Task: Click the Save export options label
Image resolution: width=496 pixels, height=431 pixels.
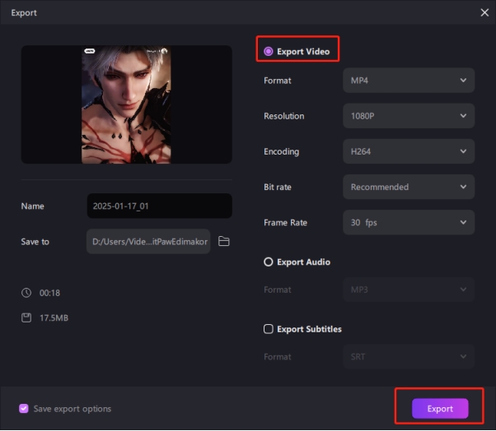Action: (x=73, y=409)
